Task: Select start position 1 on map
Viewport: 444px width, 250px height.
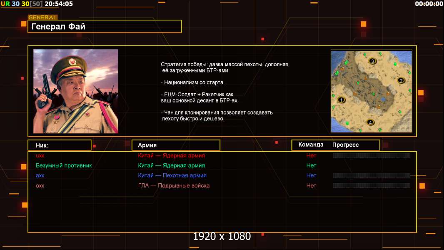Action: coord(341,100)
